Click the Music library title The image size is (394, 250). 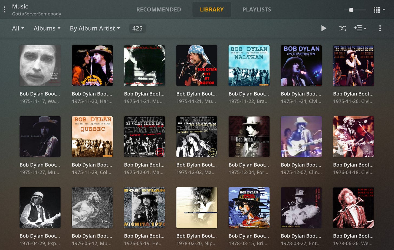coord(20,6)
